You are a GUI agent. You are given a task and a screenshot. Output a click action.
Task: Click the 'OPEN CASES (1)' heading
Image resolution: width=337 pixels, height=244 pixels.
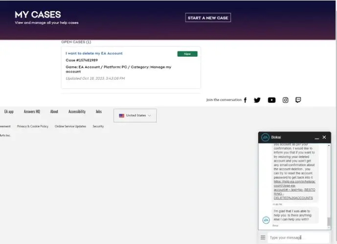tap(76, 42)
